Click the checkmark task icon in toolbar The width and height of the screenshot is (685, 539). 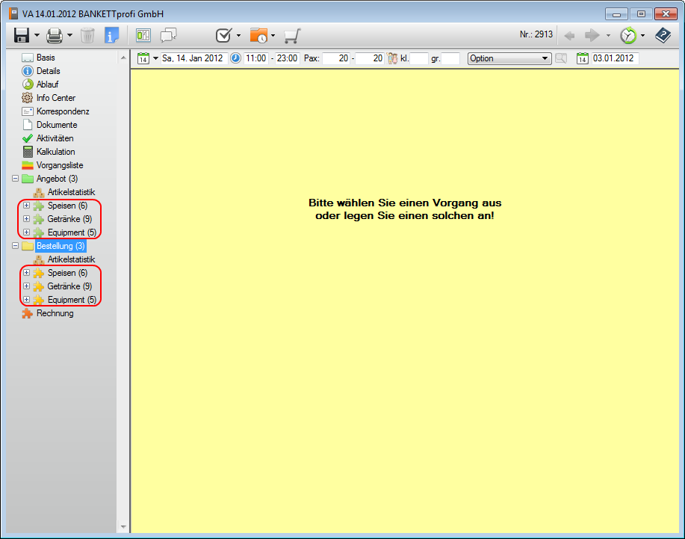tap(223, 35)
